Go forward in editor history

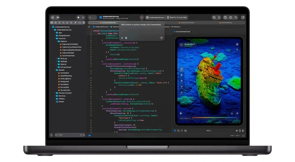[x=95, y=18]
